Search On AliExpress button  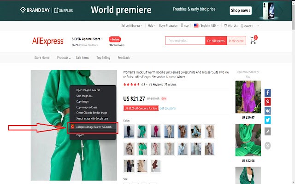[x=216, y=41]
